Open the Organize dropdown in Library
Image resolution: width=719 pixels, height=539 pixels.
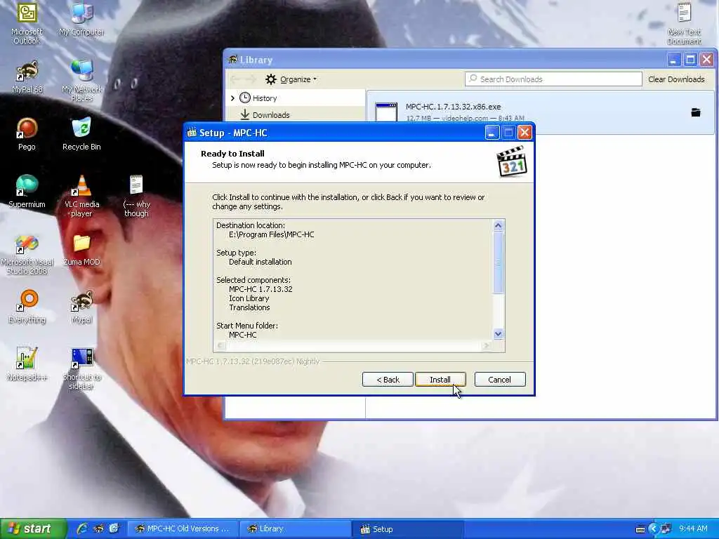[x=291, y=79]
